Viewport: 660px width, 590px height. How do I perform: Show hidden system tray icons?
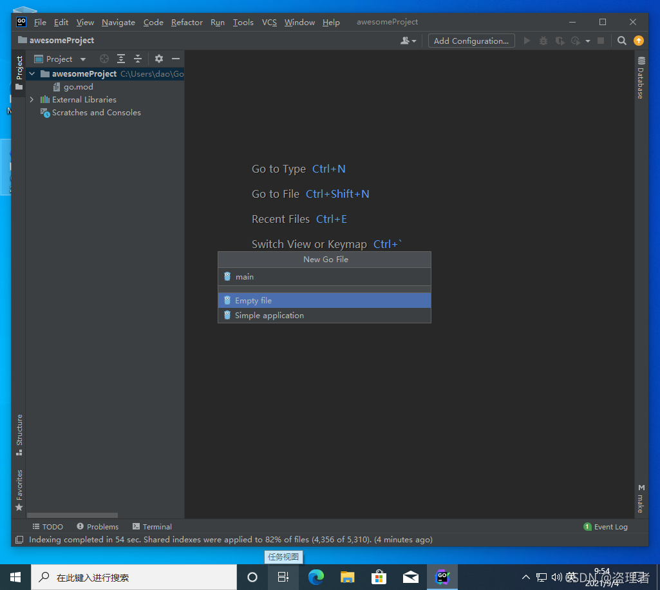click(x=525, y=577)
